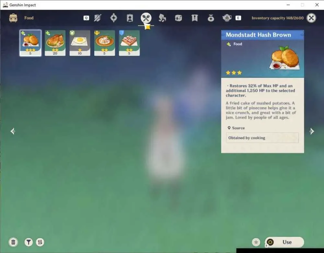
Task: Select the fried egg item with quantity 10
Action: pos(80,43)
